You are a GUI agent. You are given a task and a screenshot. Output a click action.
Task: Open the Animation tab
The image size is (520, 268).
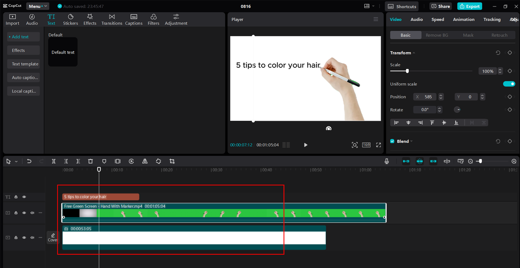click(464, 19)
